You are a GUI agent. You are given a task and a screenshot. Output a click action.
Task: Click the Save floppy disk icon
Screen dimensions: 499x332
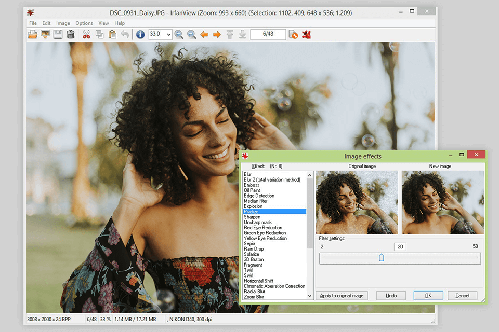click(x=58, y=35)
